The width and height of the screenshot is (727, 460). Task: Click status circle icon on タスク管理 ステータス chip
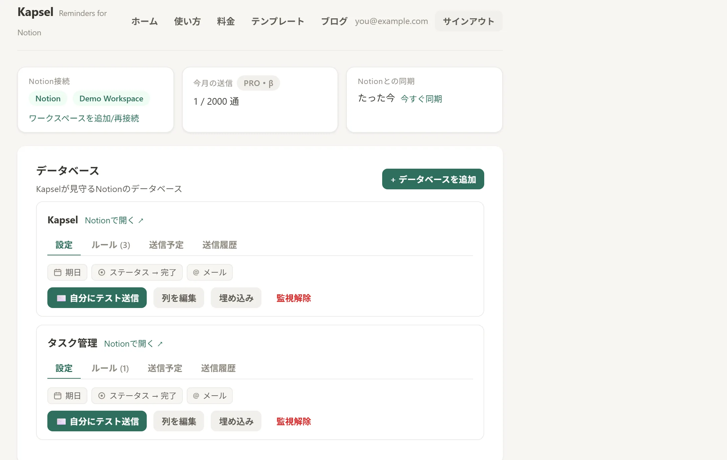tap(102, 396)
